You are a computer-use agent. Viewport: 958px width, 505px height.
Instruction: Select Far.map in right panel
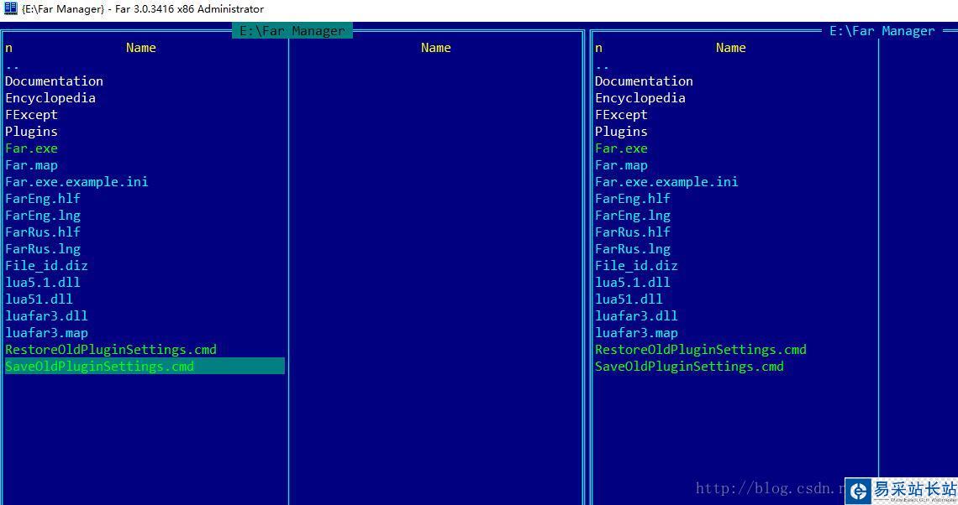pos(621,164)
